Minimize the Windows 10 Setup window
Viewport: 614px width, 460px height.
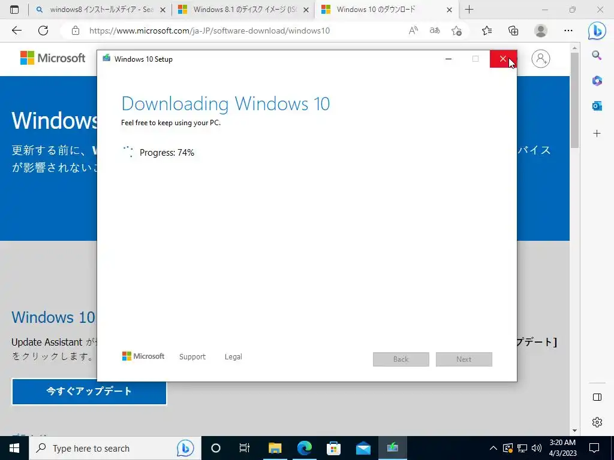(449, 59)
